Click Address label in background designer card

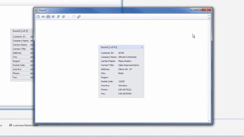click(17, 53)
